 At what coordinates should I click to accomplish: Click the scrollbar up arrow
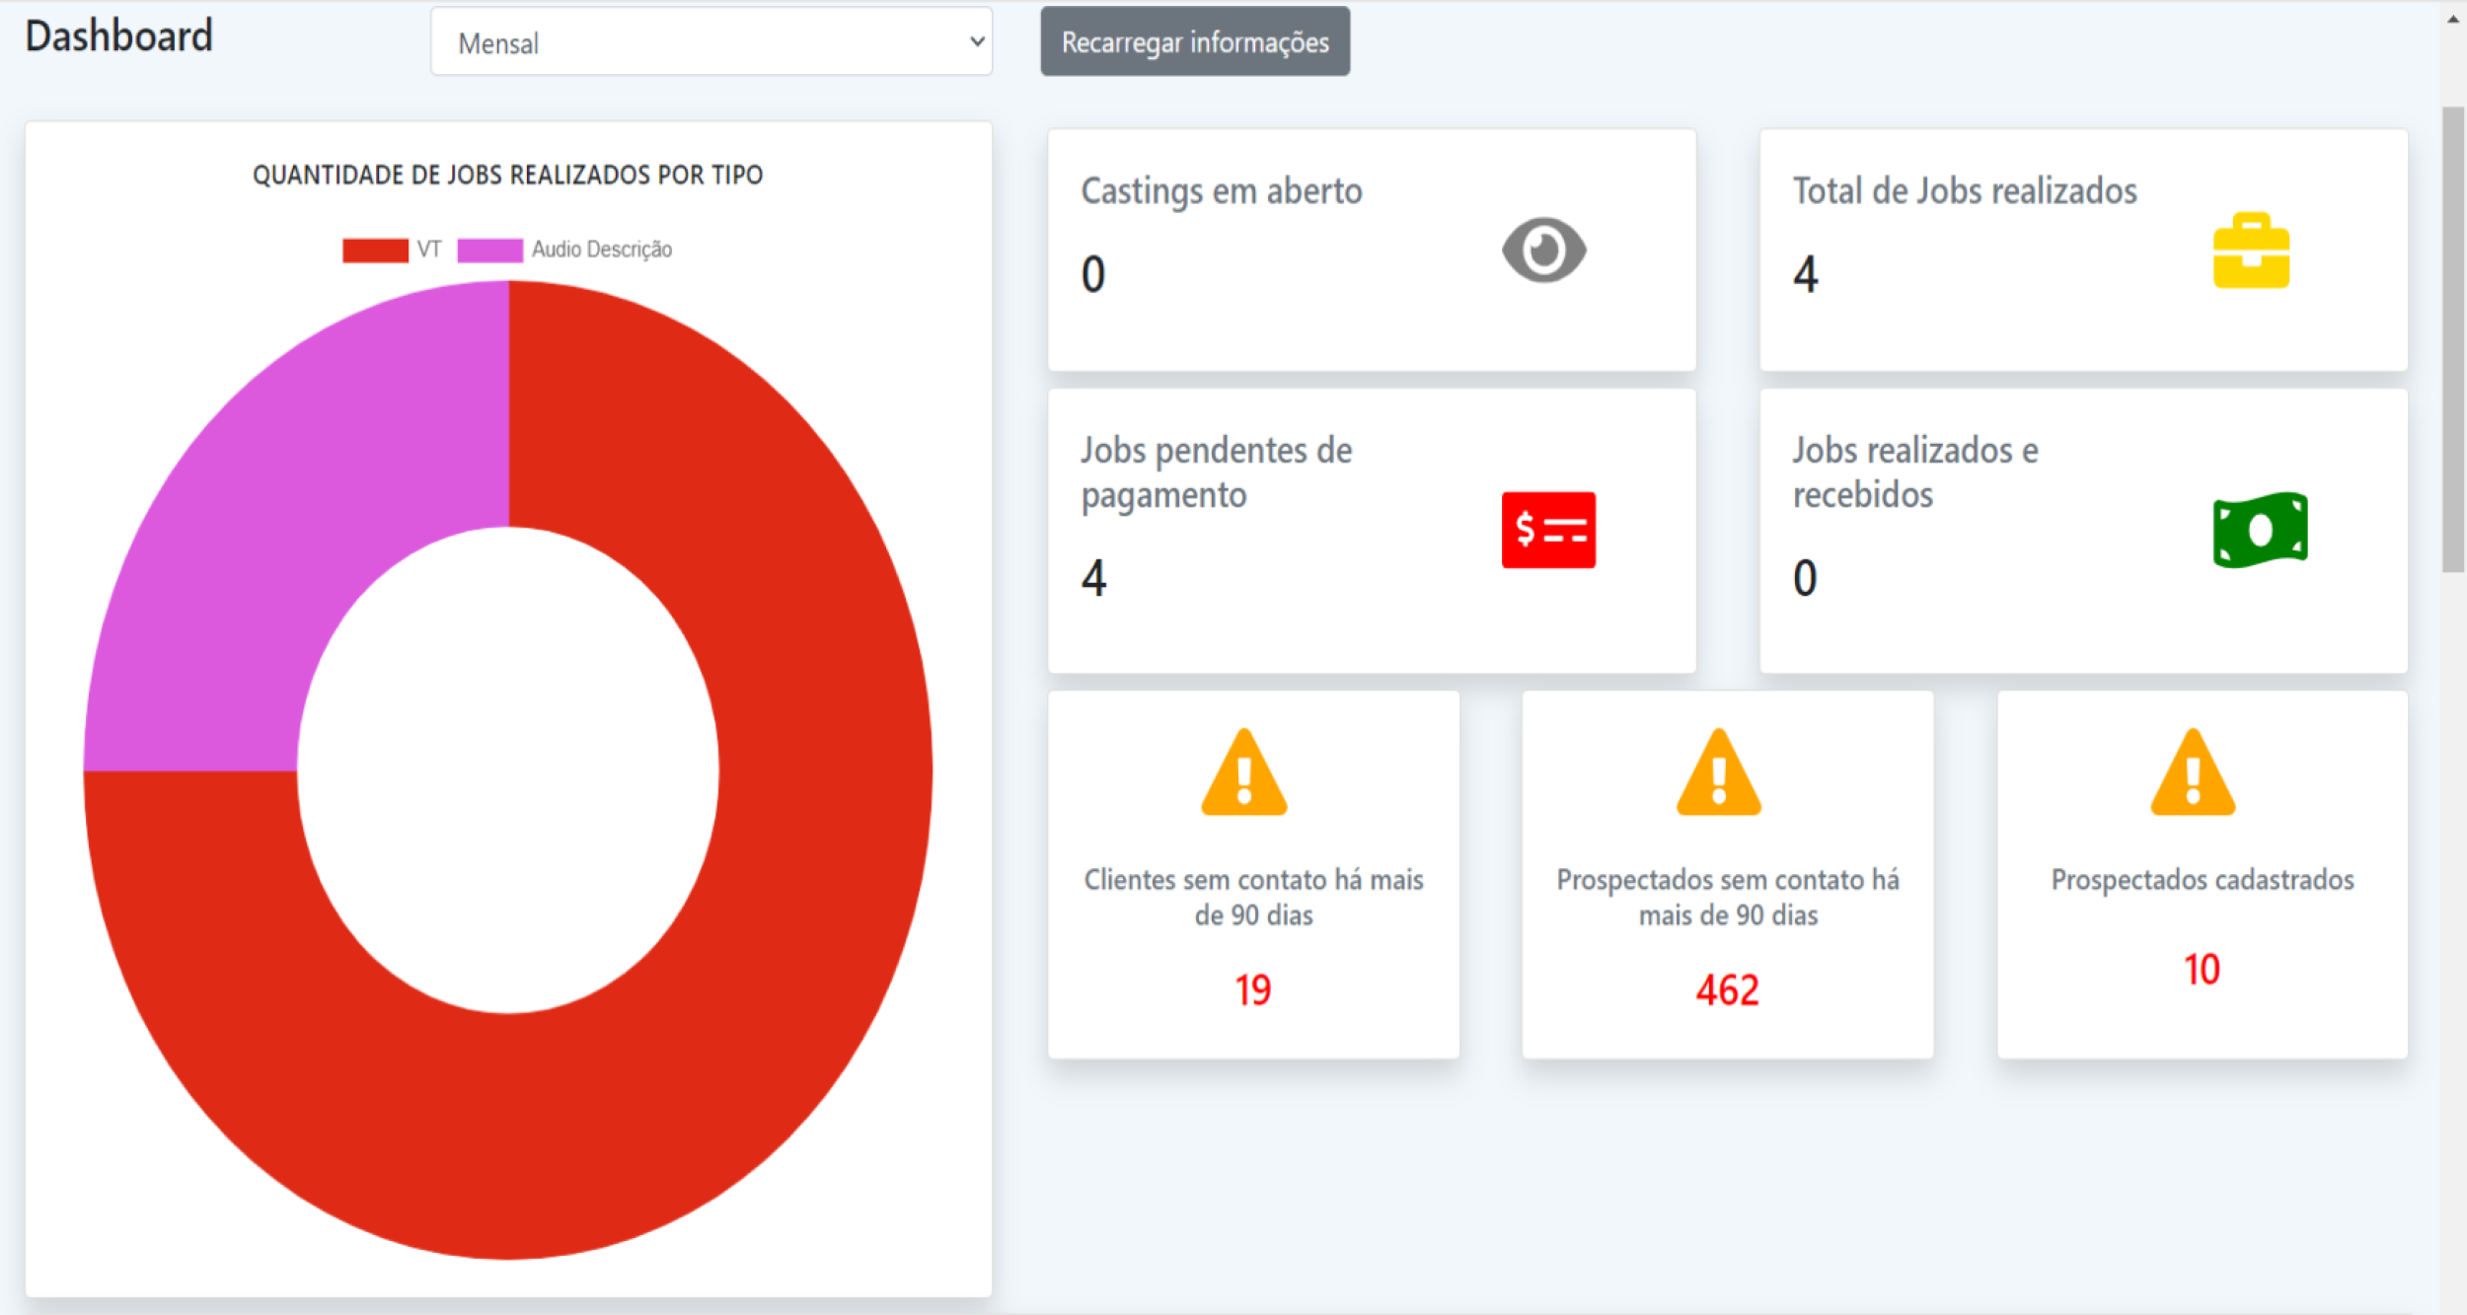click(2452, 19)
